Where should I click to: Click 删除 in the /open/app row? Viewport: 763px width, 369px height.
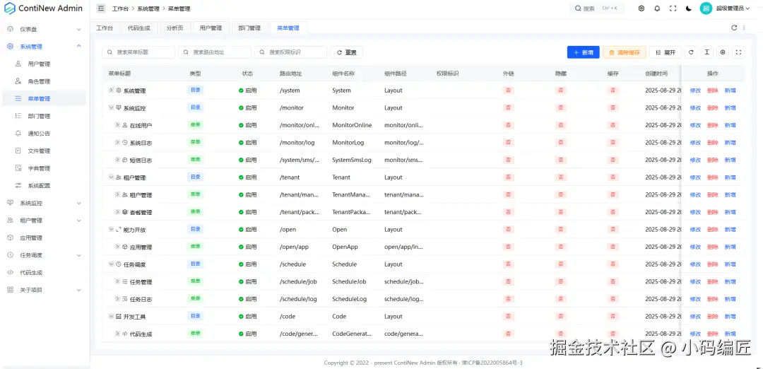coord(712,247)
